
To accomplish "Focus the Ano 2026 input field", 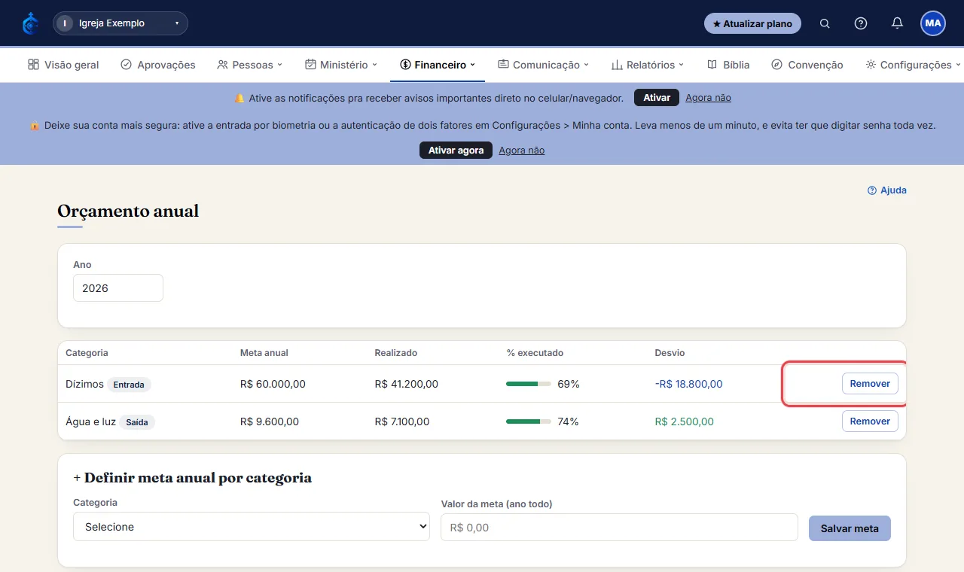I will click(x=118, y=288).
